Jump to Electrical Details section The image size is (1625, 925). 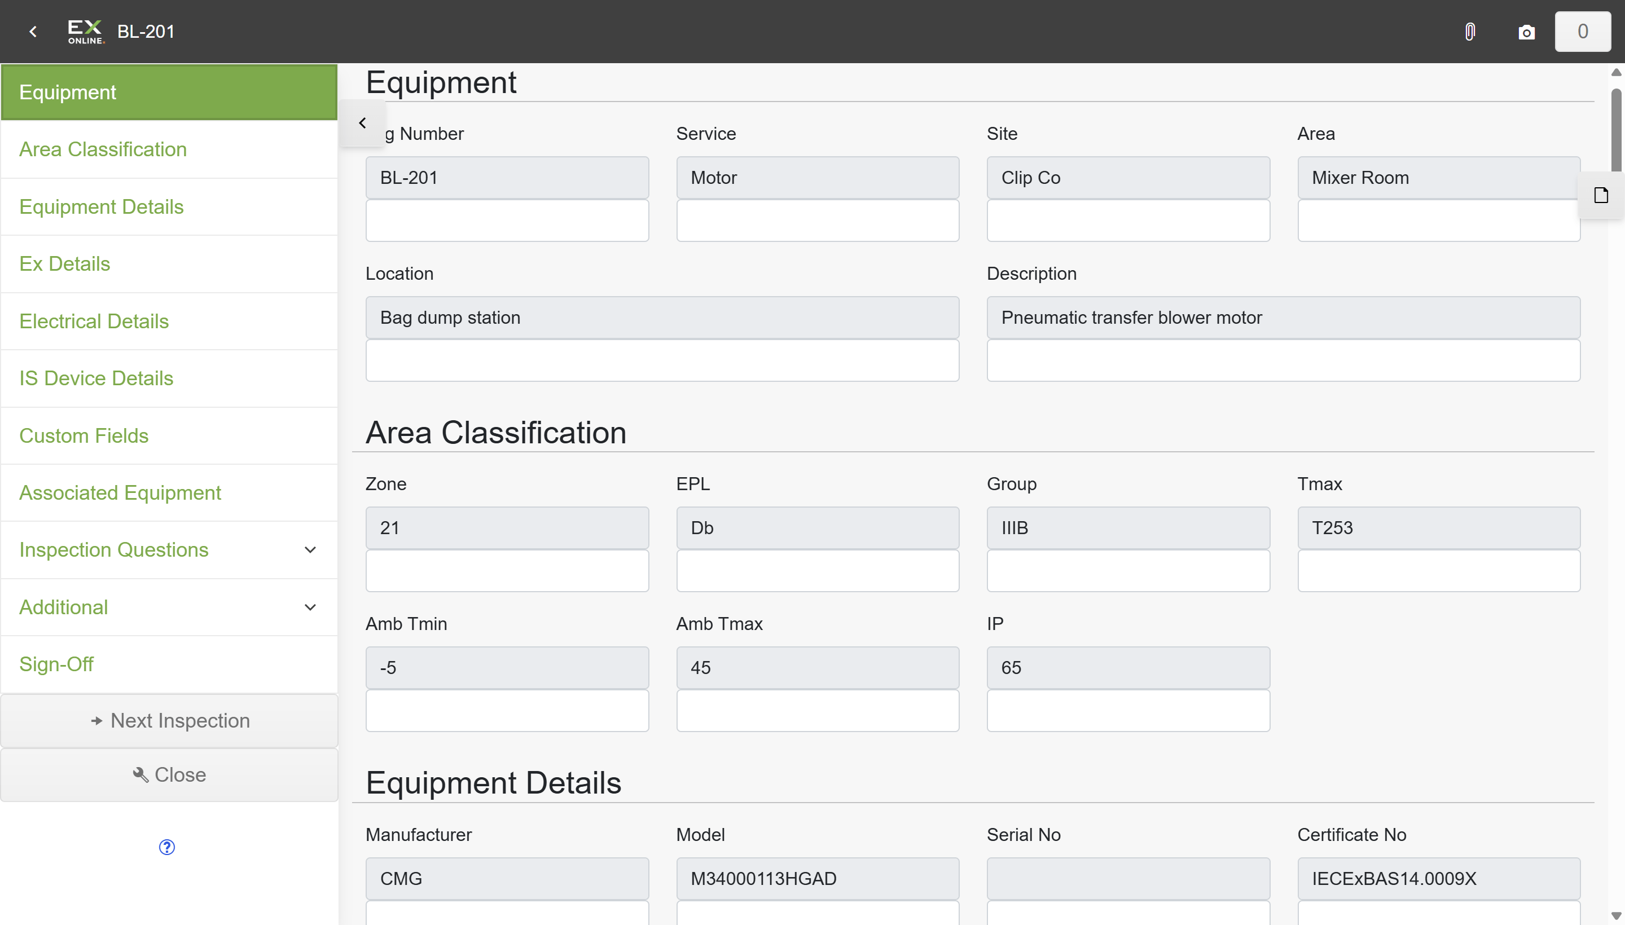[x=169, y=321]
